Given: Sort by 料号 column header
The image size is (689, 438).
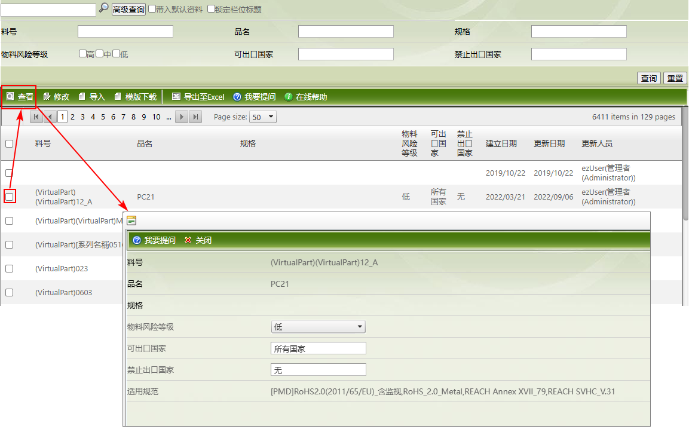Looking at the screenshot, I should (43, 143).
